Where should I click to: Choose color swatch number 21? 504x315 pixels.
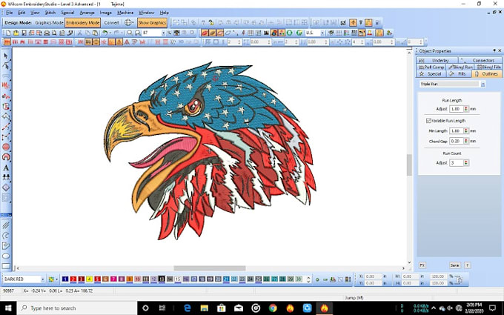pos(226,279)
